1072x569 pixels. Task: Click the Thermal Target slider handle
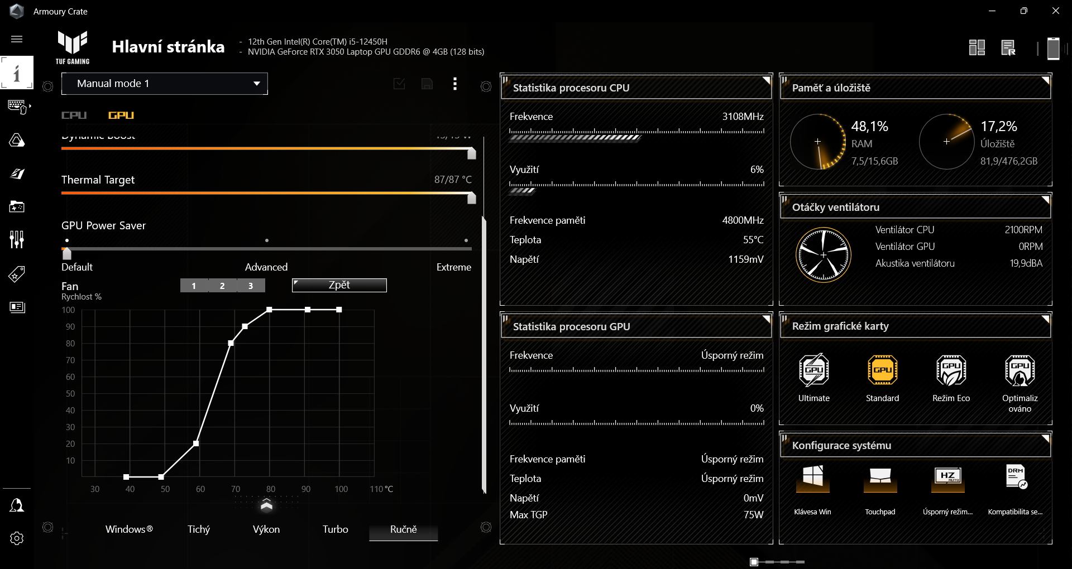tap(471, 197)
